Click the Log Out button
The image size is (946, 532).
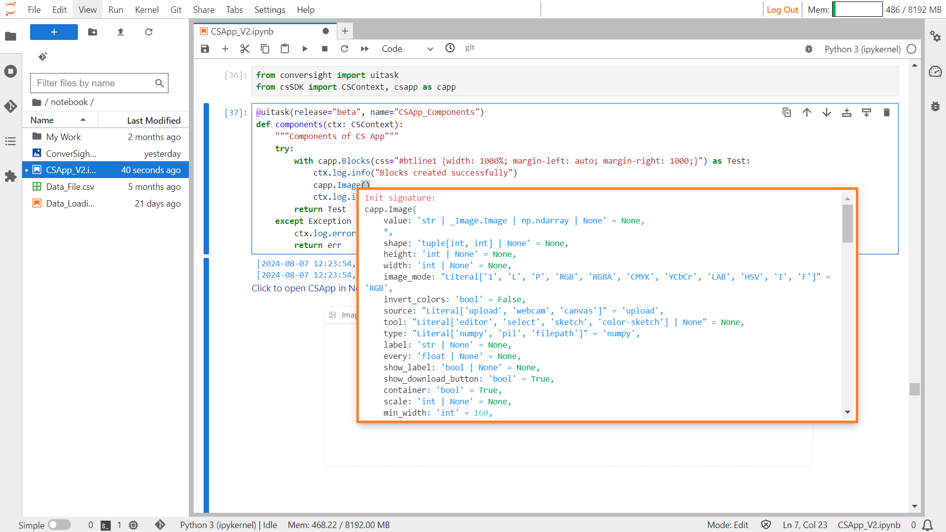pyautogui.click(x=782, y=10)
